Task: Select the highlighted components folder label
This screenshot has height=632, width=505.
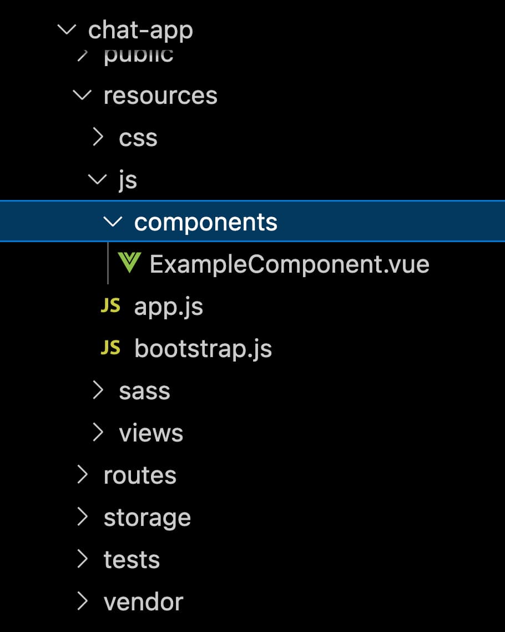Action: tap(206, 223)
